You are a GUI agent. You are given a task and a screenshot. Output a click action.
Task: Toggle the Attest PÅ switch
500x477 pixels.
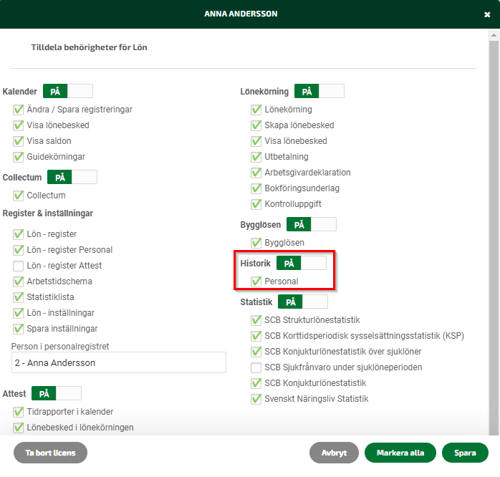[57, 393]
